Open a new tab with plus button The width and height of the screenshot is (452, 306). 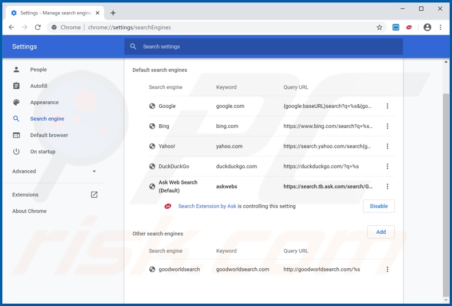113,13
